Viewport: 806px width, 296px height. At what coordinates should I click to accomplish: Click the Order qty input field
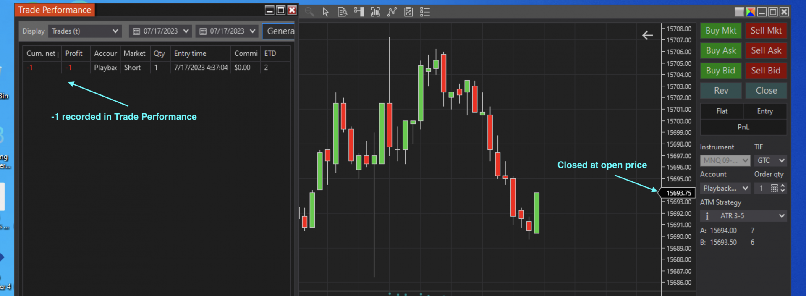pyautogui.click(x=762, y=188)
